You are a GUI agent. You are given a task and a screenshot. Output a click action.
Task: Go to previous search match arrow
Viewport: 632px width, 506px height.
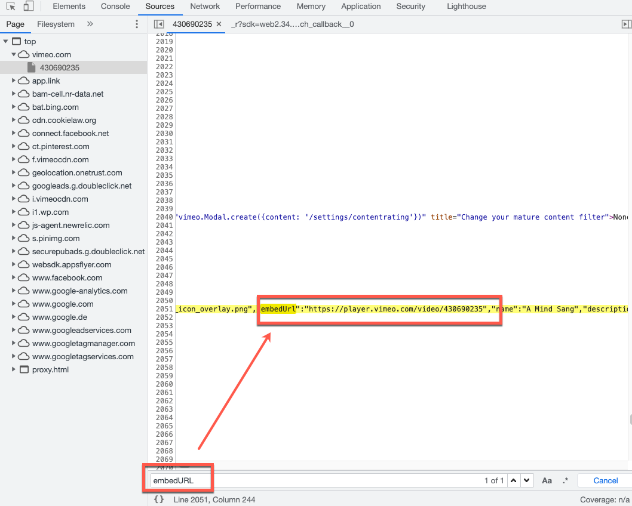click(x=513, y=480)
